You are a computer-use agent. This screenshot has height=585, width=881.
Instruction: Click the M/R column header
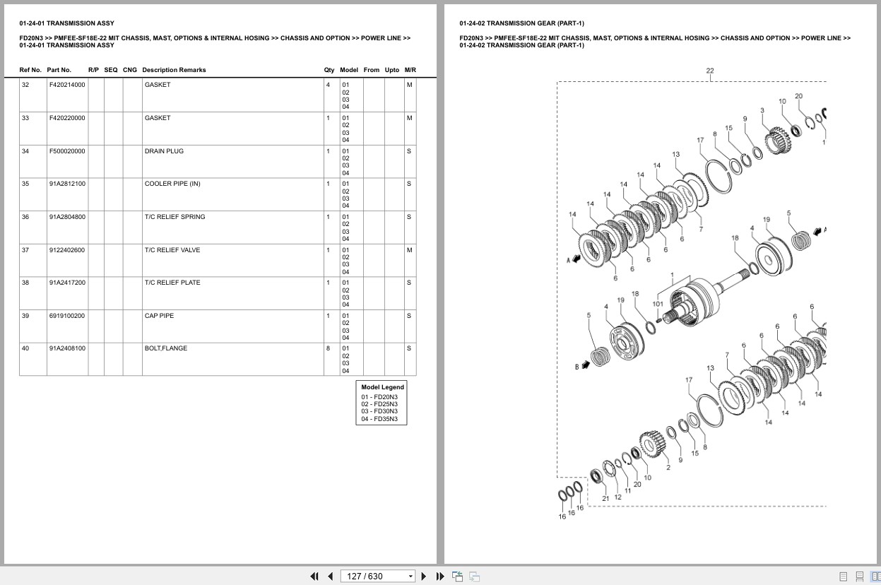410,70
